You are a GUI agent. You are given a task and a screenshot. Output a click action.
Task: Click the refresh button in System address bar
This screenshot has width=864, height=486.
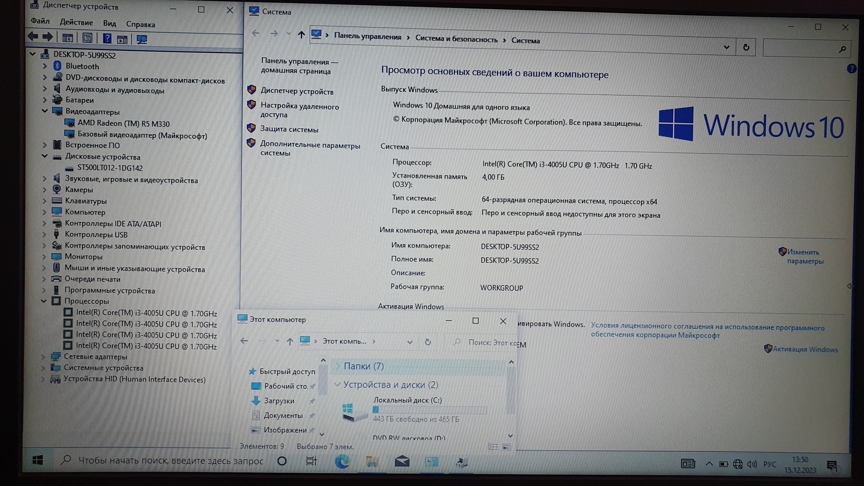(746, 48)
